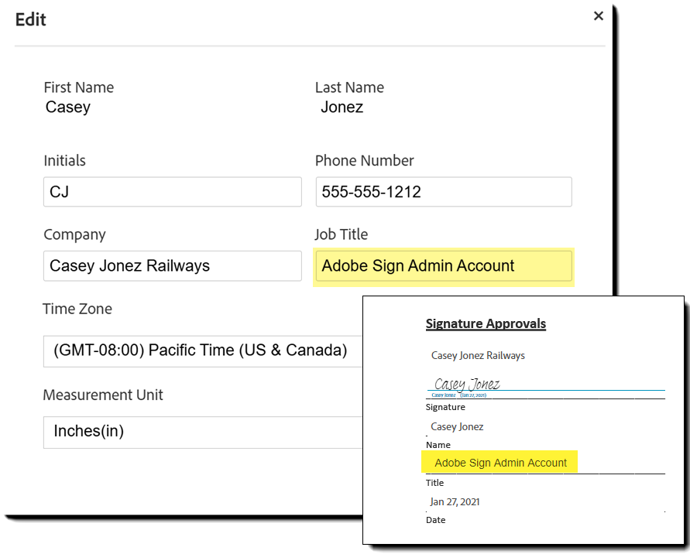Click the Phone Number input field
Image resolution: width=690 pixels, height=554 pixels.
tap(443, 192)
